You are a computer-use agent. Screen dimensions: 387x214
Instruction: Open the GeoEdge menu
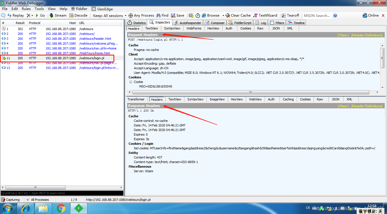point(102,9)
